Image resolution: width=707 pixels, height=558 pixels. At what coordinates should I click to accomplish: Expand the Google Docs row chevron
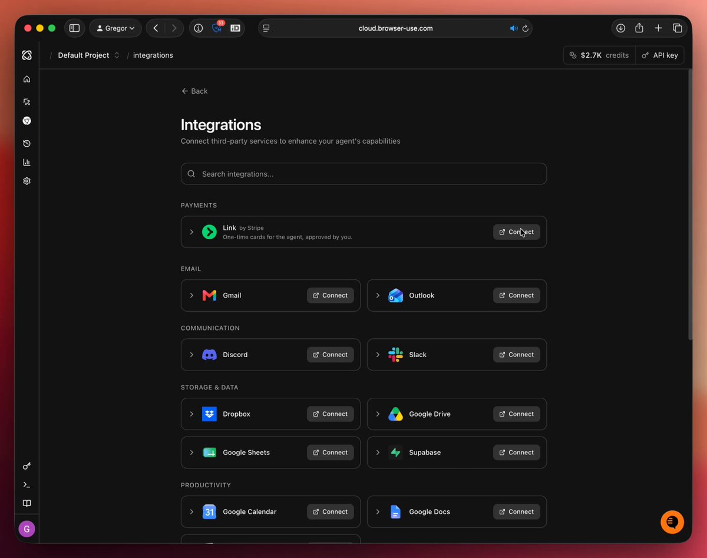[378, 512]
